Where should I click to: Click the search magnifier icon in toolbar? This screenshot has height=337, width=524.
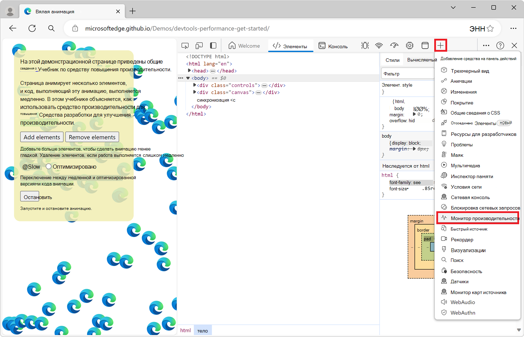point(51,28)
